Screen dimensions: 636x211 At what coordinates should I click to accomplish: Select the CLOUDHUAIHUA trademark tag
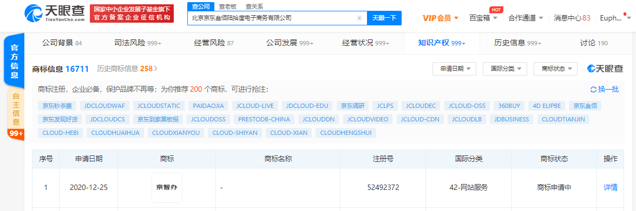[115, 133]
